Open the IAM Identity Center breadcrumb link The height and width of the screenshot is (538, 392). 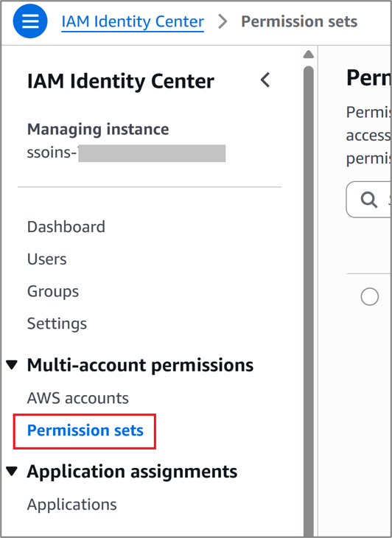pos(133,22)
